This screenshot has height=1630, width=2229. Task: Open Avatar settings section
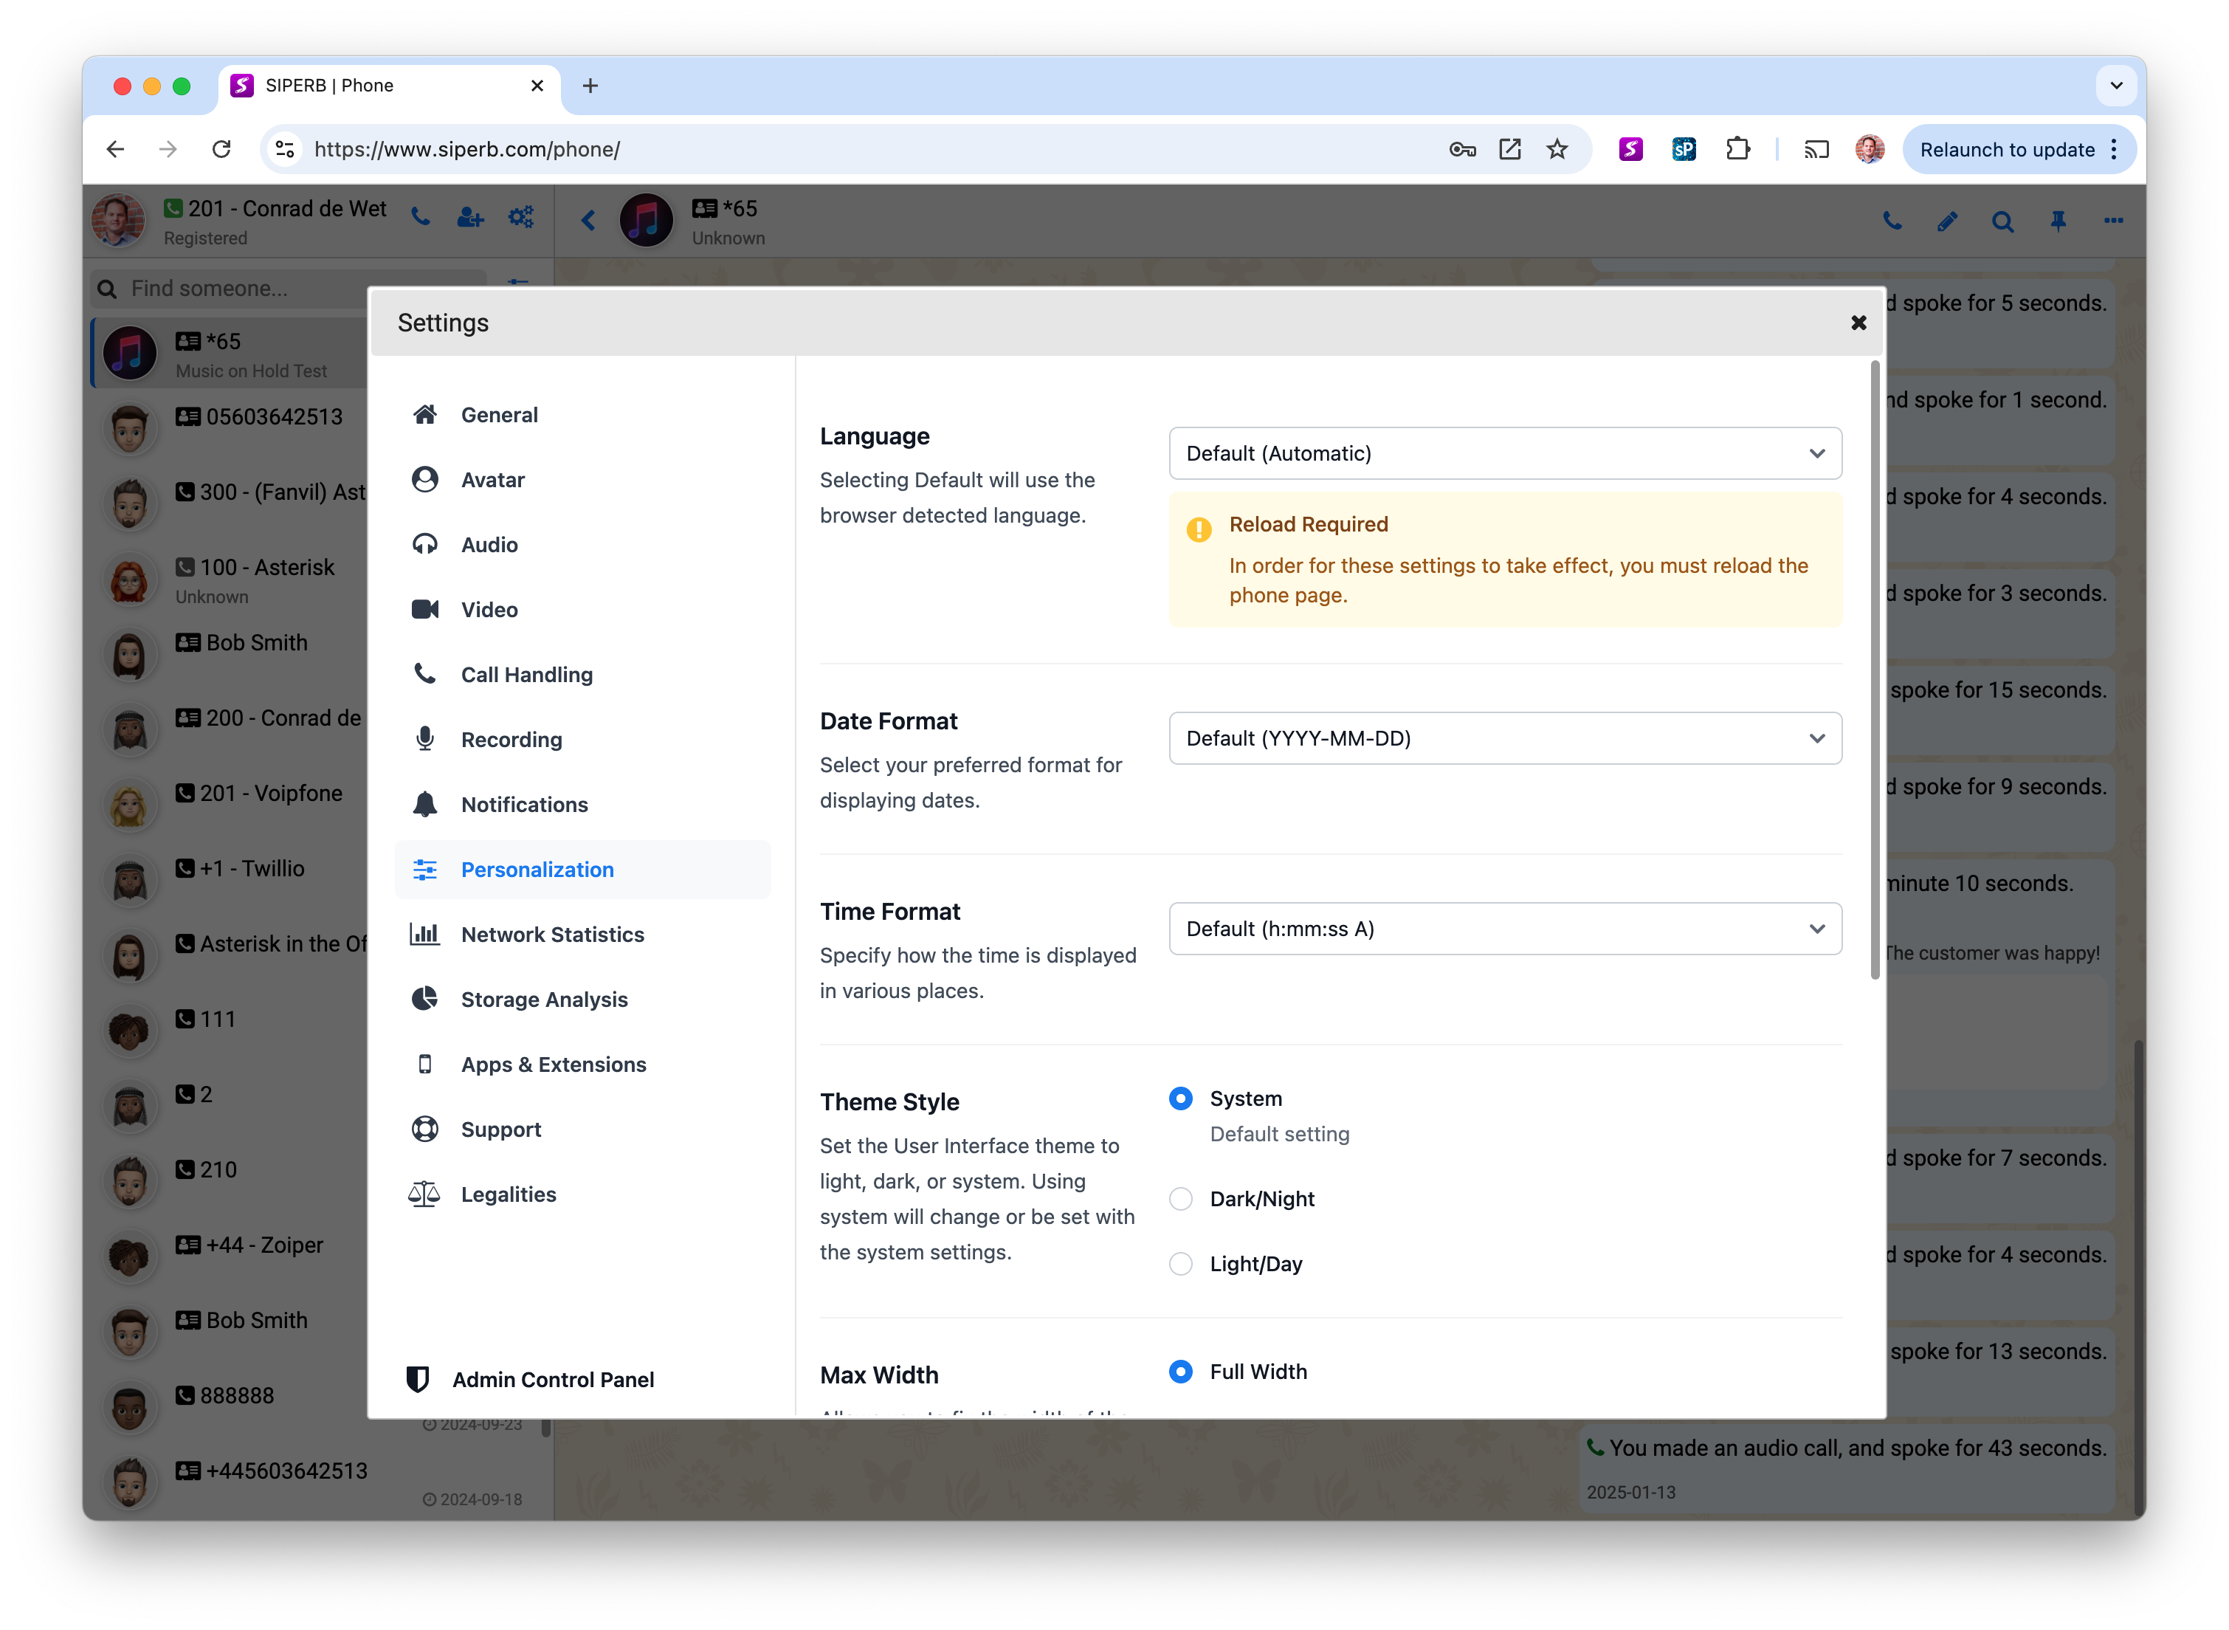[582, 480]
